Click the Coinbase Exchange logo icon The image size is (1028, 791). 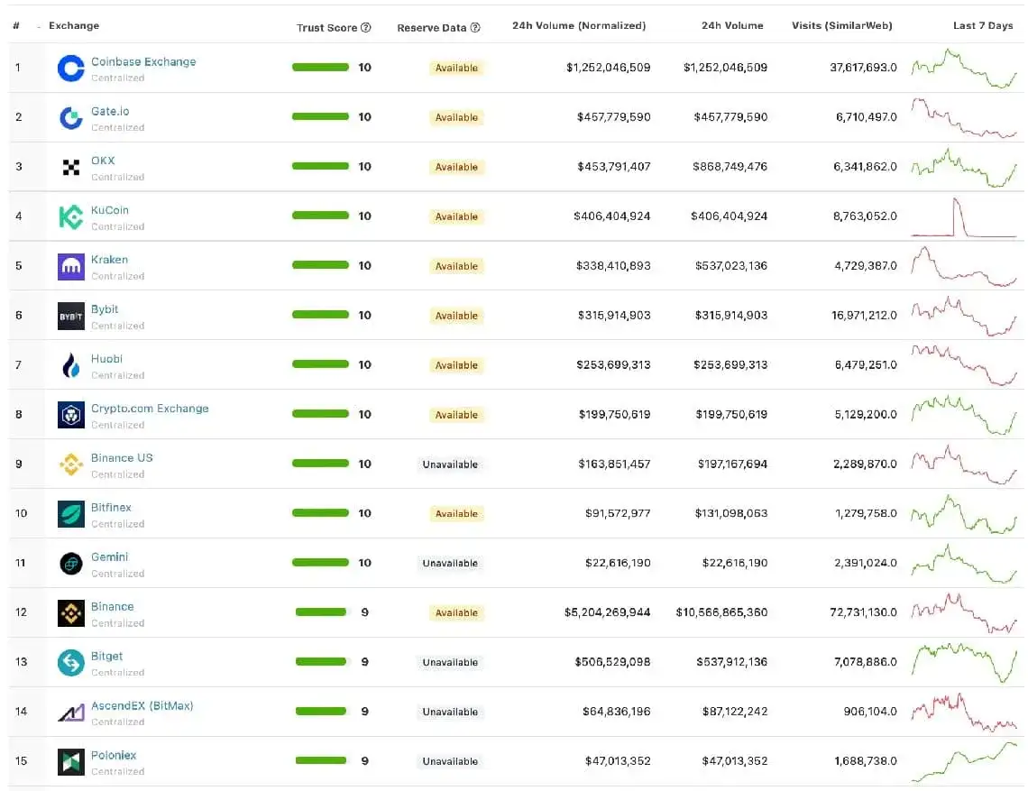click(x=71, y=69)
